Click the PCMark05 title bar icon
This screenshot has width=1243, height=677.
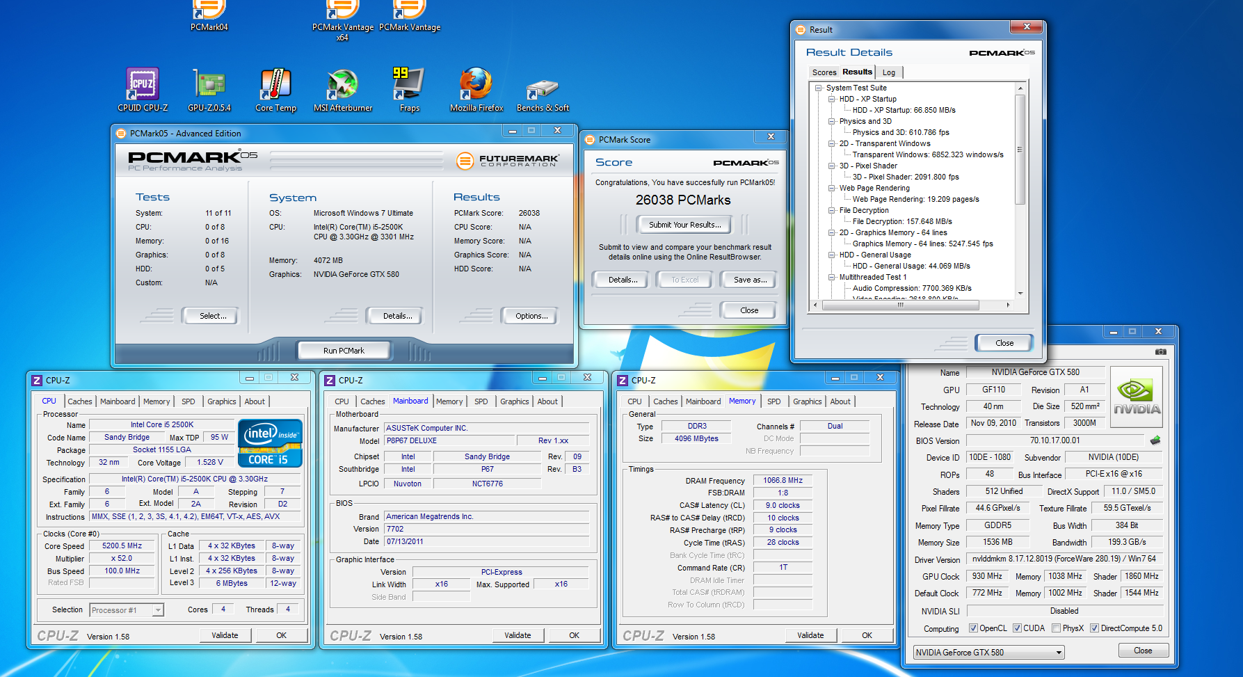(x=121, y=134)
